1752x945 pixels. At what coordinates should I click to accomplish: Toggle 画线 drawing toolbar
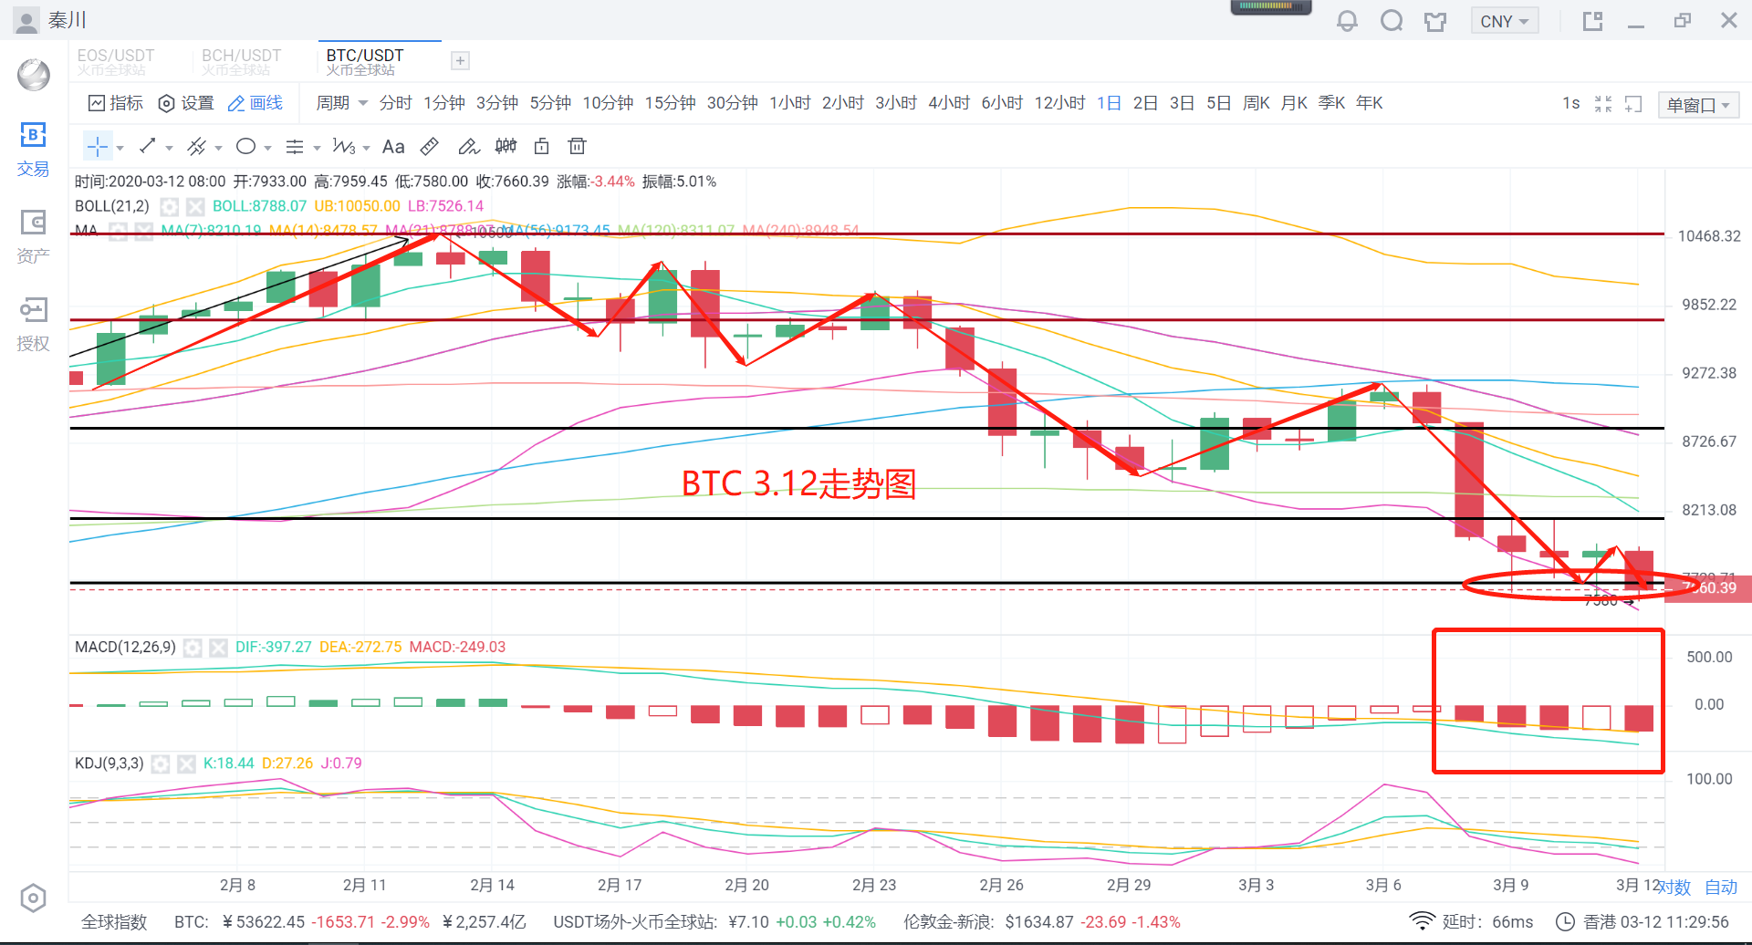click(x=255, y=103)
